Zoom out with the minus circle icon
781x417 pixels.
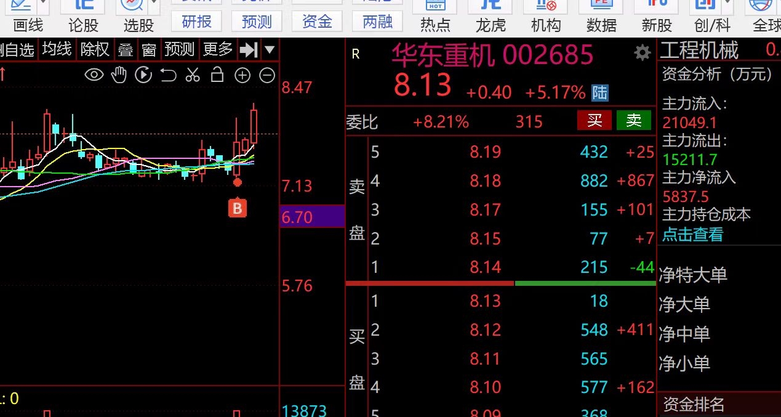pyautogui.click(x=266, y=75)
